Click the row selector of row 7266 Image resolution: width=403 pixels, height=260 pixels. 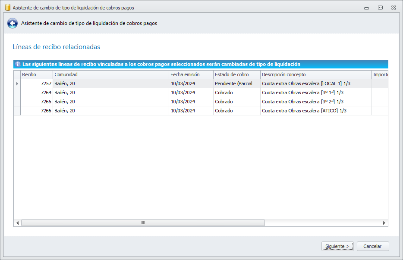pos(17,111)
